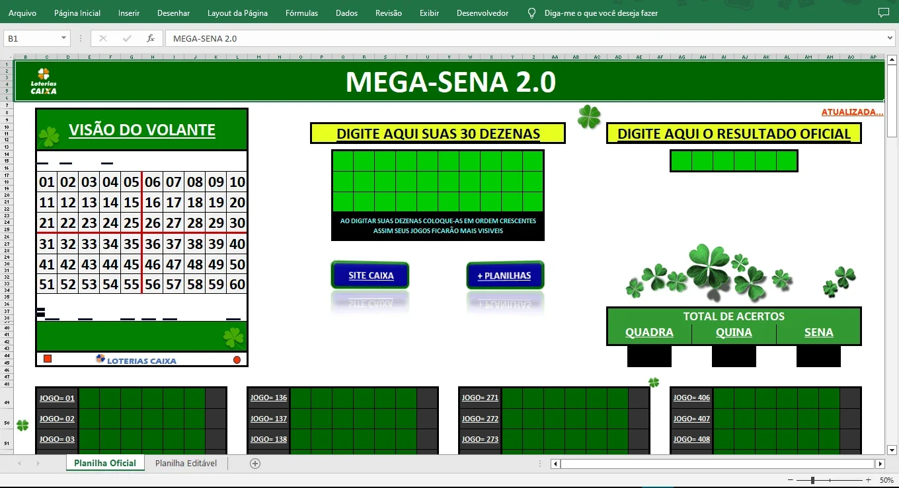Click the lightbulb Tell Me icon
The image size is (899, 488).
pos(531,13)
